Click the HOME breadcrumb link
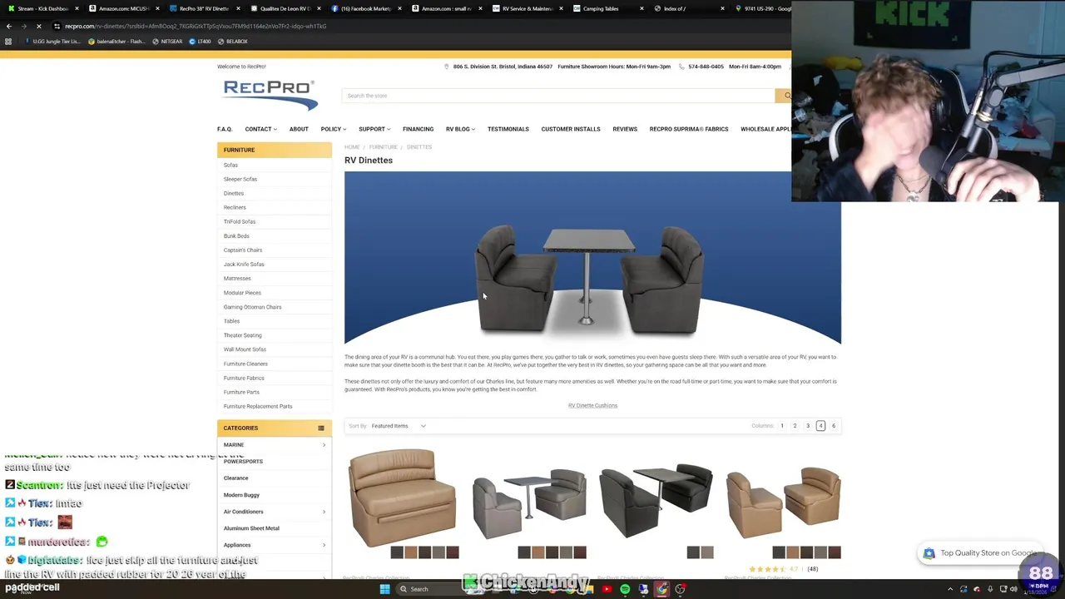The image size is (1065, 599). (352, 147)
